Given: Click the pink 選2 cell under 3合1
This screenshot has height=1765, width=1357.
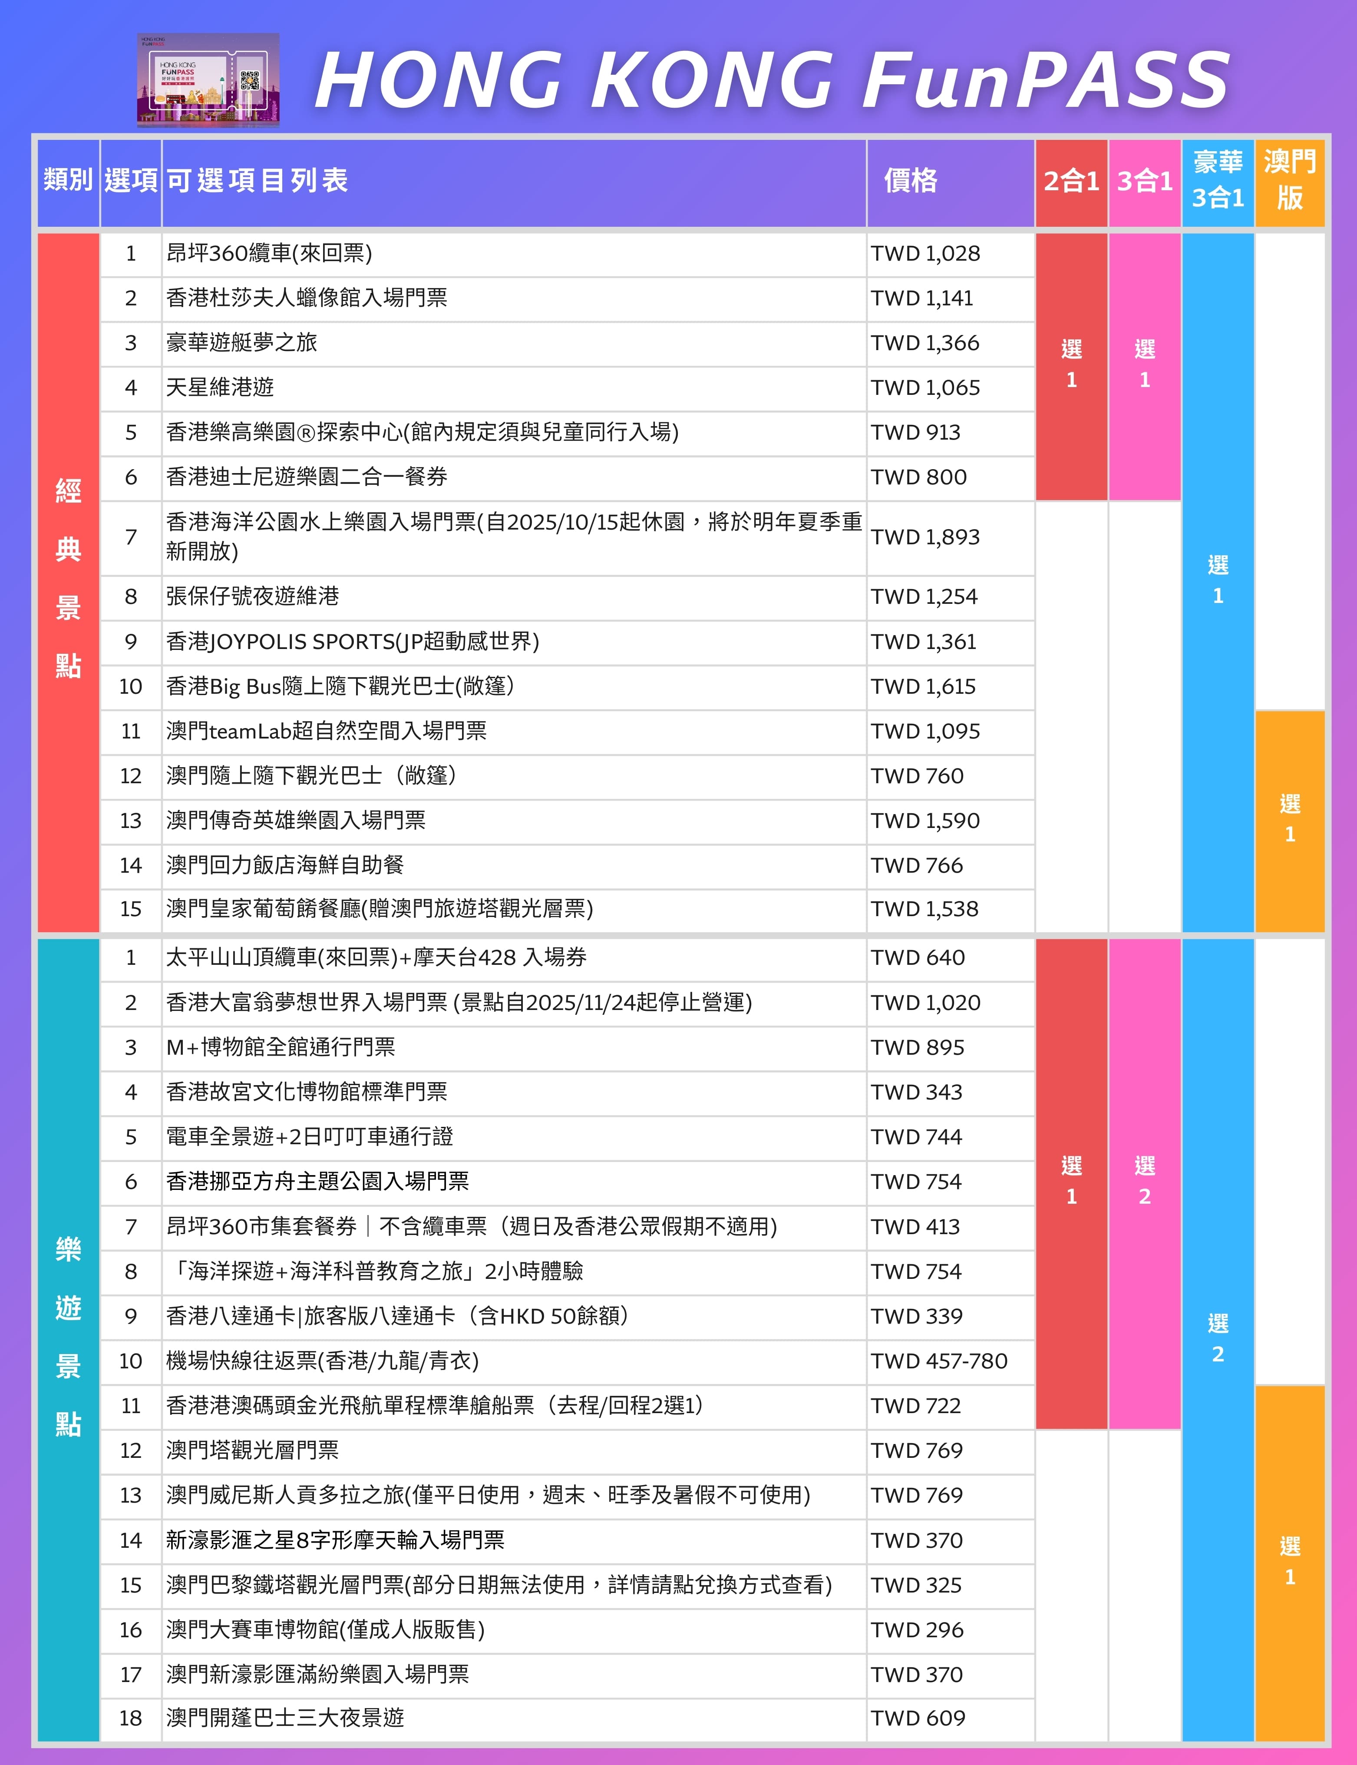Looking at the screenshot, I should [x=1146, y=1180].
